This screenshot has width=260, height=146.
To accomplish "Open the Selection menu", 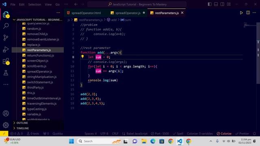I will (35, 4).
